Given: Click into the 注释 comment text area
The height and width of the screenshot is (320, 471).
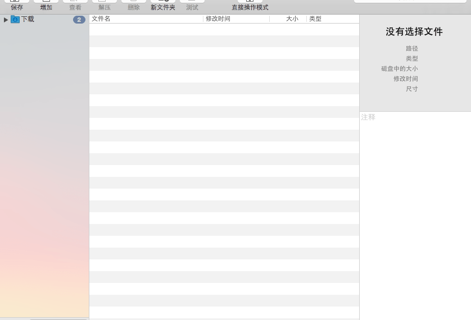Looking at the screenshot, I should click(415, 213).
